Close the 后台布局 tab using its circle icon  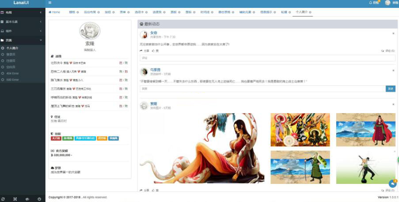coord(99,12)
